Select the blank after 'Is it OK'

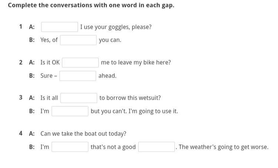(80, 62)
